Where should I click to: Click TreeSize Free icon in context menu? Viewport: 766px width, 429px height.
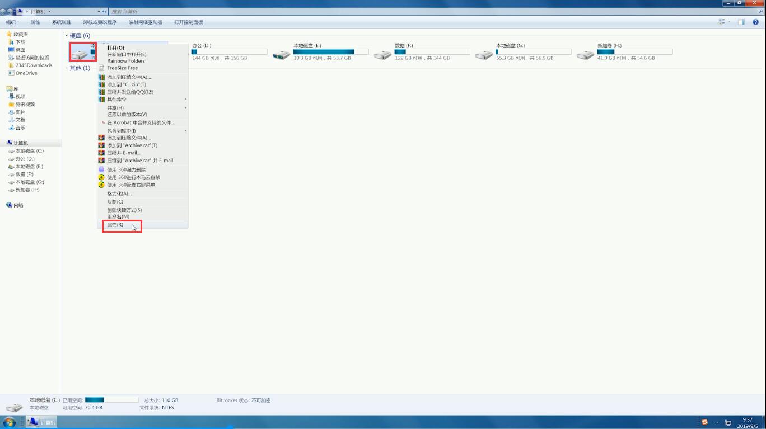pyautogui.click(x=101, y=68)
